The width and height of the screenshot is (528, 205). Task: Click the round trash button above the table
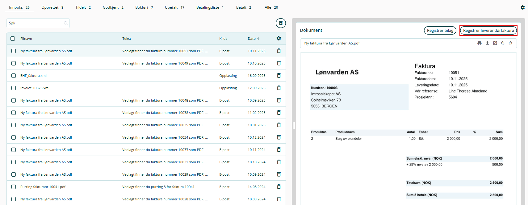click(281, 23)
